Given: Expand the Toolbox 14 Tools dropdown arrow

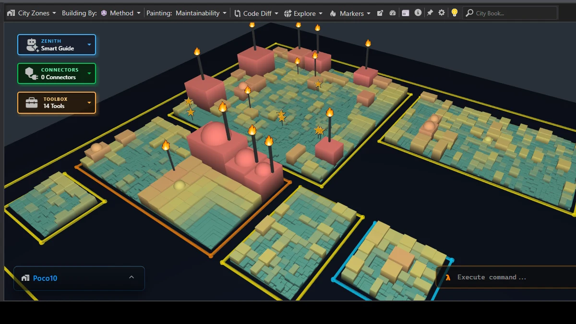Looking at the screenshot, I should click(89, 103).
